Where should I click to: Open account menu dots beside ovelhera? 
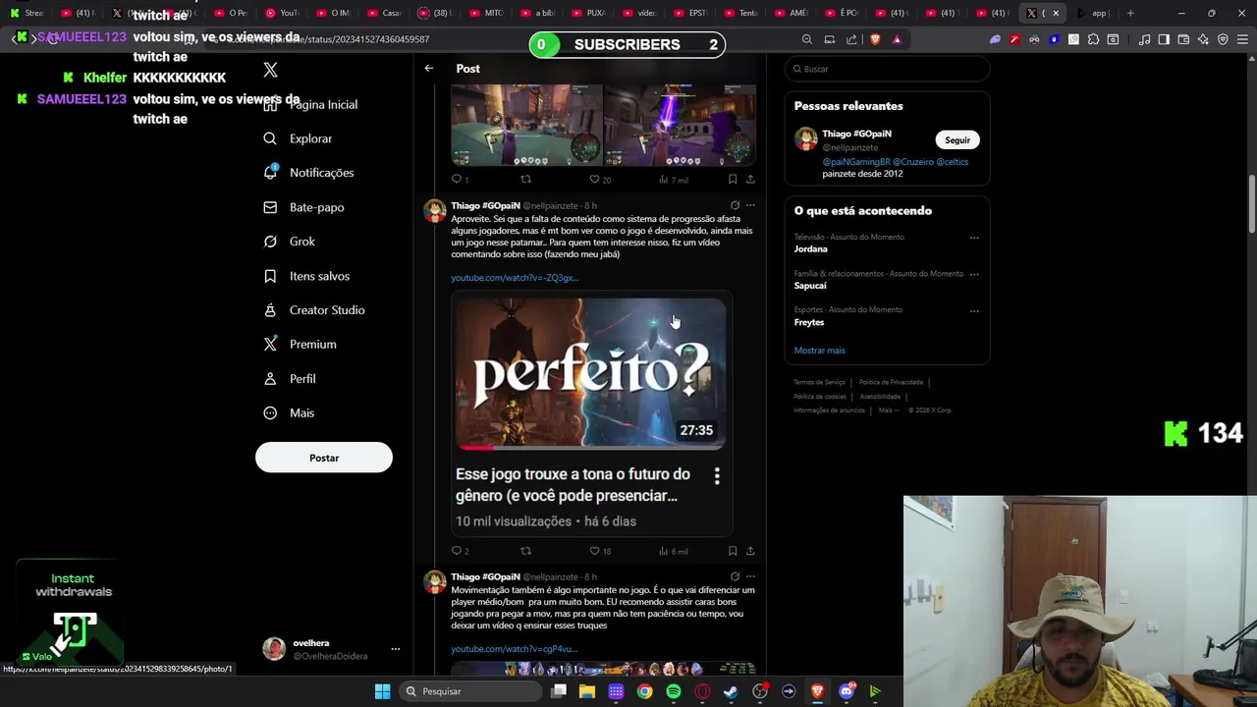[396, 649]
